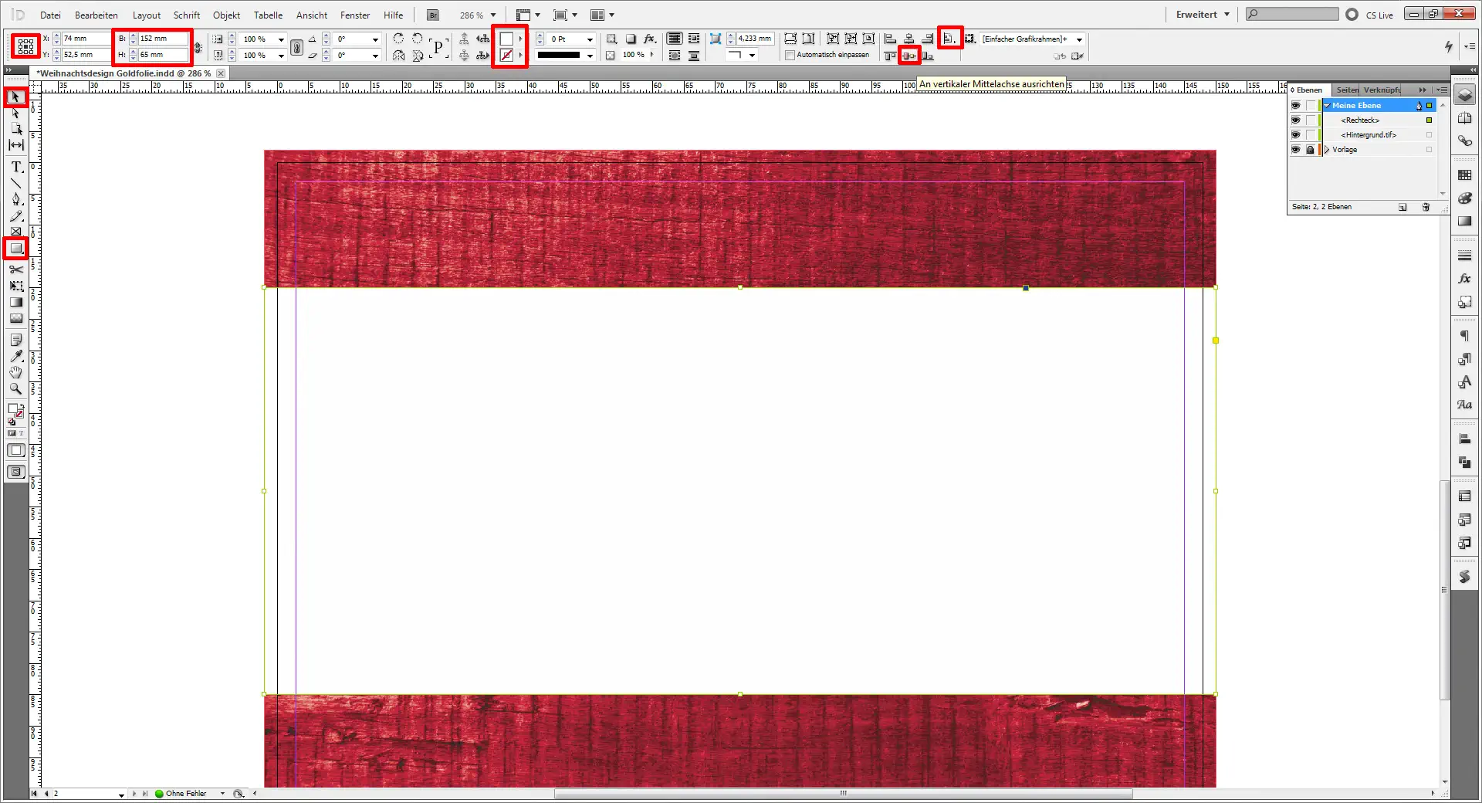Screen dimensions: 1482x803
Task: Pick the Eyedropper tool
Action: [15, 356]
